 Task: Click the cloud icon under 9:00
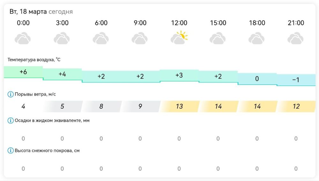(x=140, y=39)
